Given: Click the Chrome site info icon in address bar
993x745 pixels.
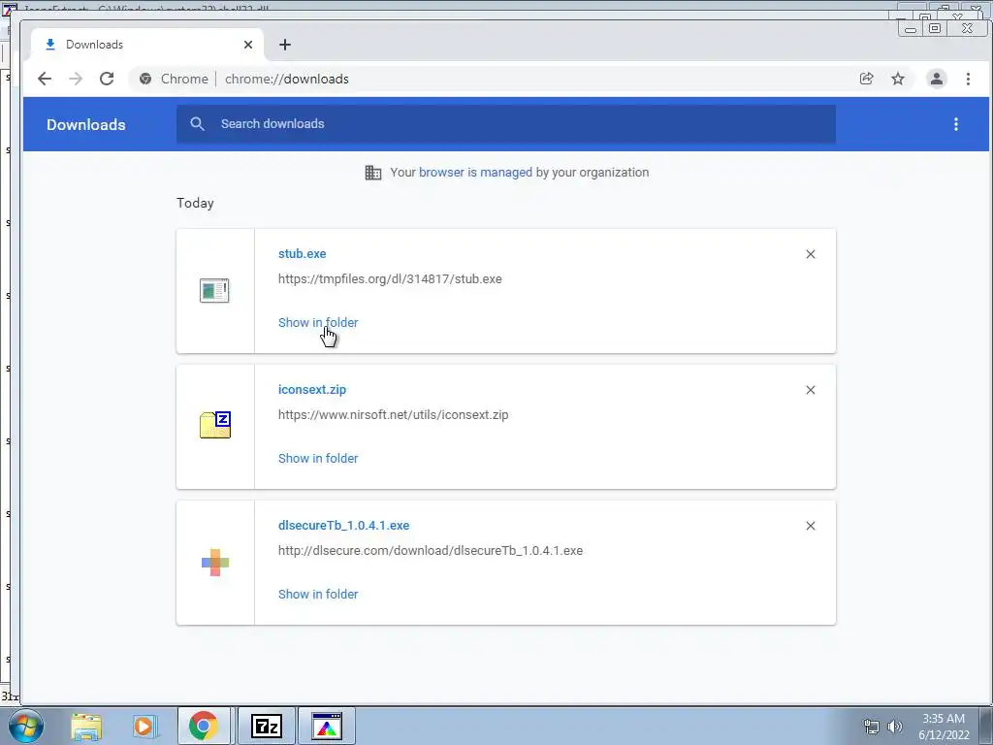Looking at the screenshot, I should pos(145,79).
